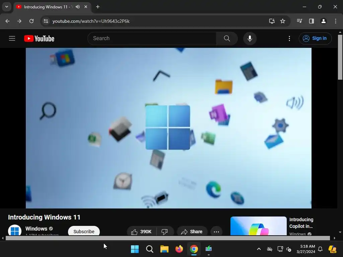This screenshot has width=343, height=257.
Task: Open the Windows channel name link
Action: pyautogui.click(x=36, y=229)
